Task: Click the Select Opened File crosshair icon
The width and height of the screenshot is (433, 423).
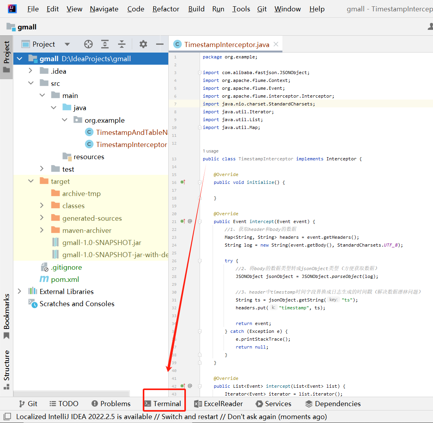Action: pos(88,44)
